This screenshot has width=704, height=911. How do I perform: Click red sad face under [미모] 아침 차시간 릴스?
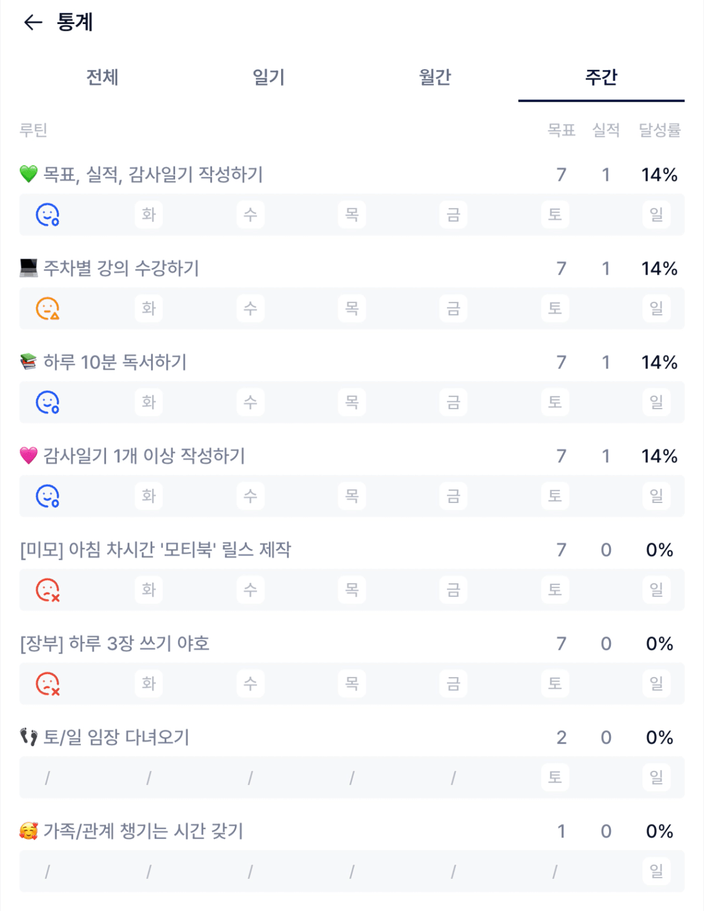pyautogui.click(x=47, y=590)
